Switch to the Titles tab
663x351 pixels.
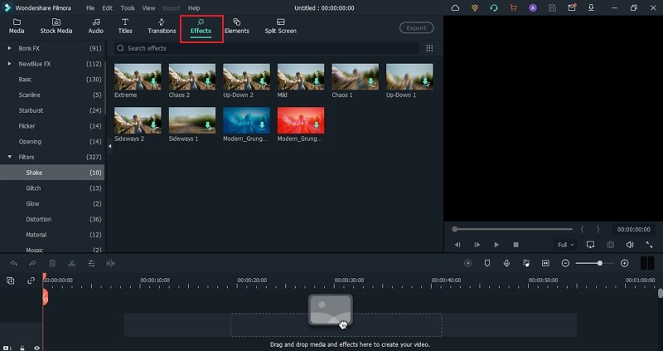click(125, 27)
